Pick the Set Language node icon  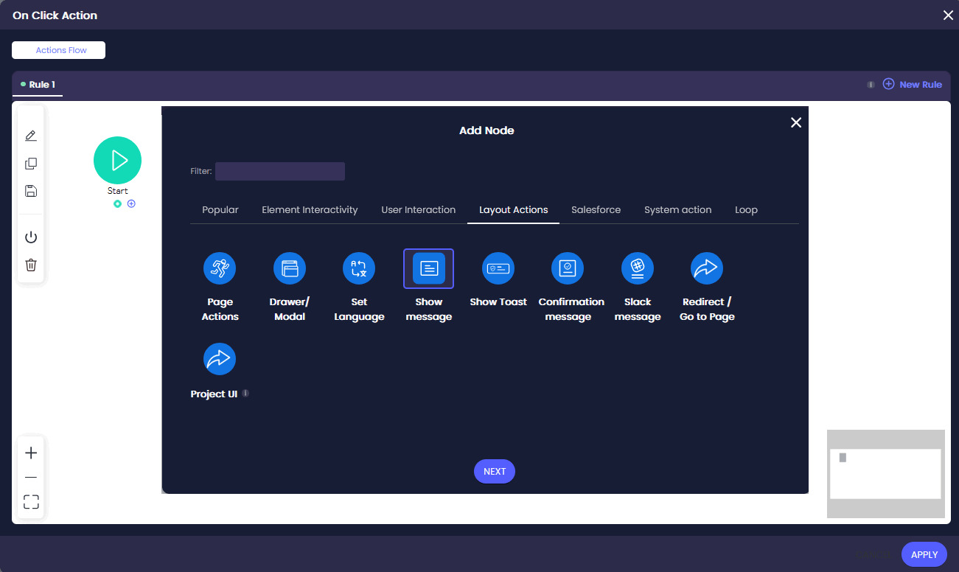coord(359,268)
